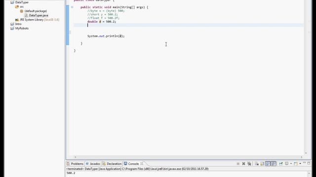
Task: Clear the Console output
Action: 257,164
